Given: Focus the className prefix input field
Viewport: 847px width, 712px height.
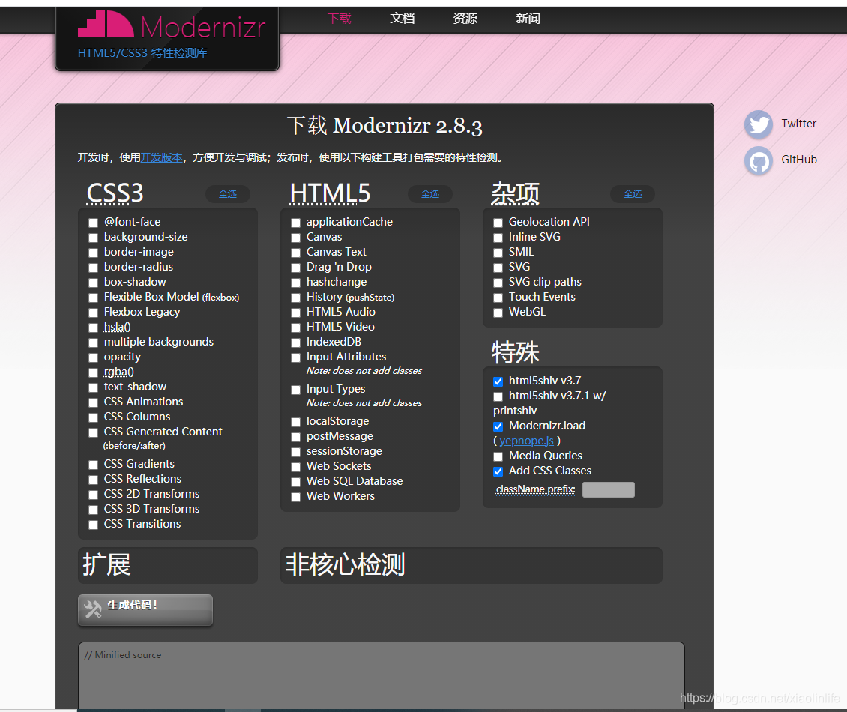Looking at the screenshot, I should point(608,489).
